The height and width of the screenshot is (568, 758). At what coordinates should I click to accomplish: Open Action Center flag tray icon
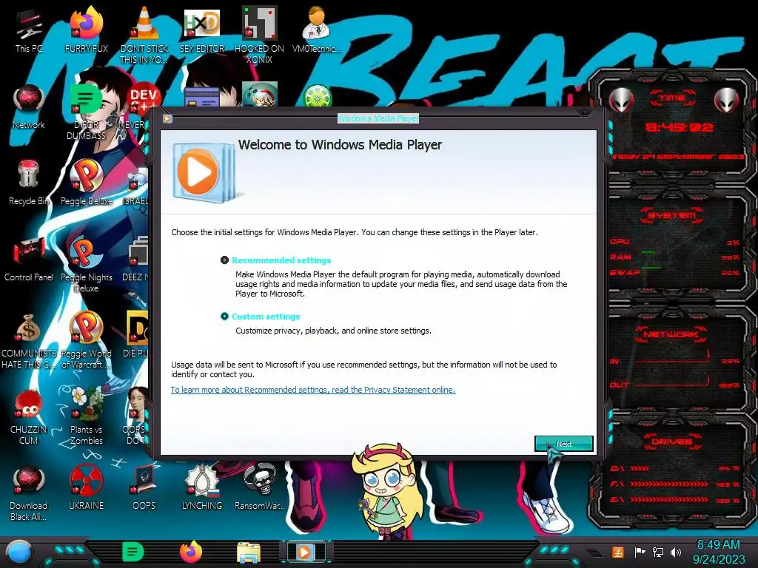click(640, 552)
